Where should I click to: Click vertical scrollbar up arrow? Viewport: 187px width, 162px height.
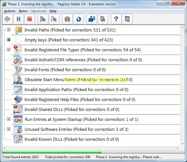[183, 27]
